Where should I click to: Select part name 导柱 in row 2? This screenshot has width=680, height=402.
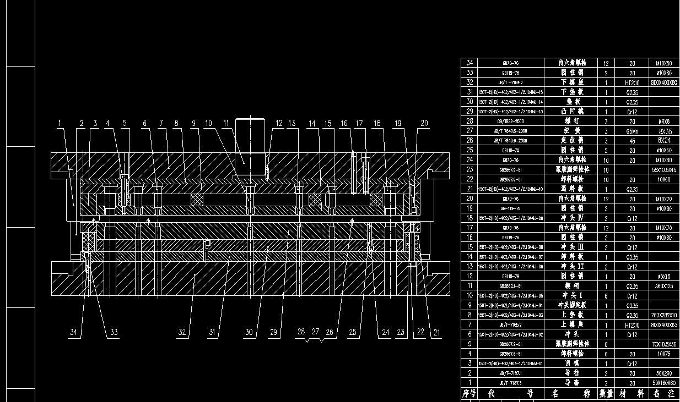coord(571,373)
